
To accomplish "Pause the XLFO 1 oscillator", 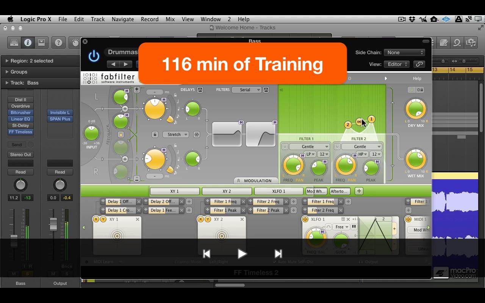I will point(354,227).
